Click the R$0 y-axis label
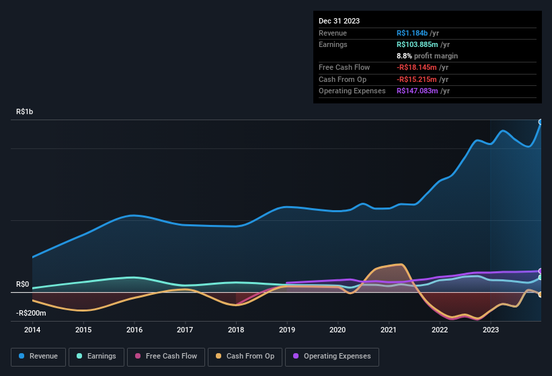Viewport: 552px width, 376px height. (x=23, y=284)
